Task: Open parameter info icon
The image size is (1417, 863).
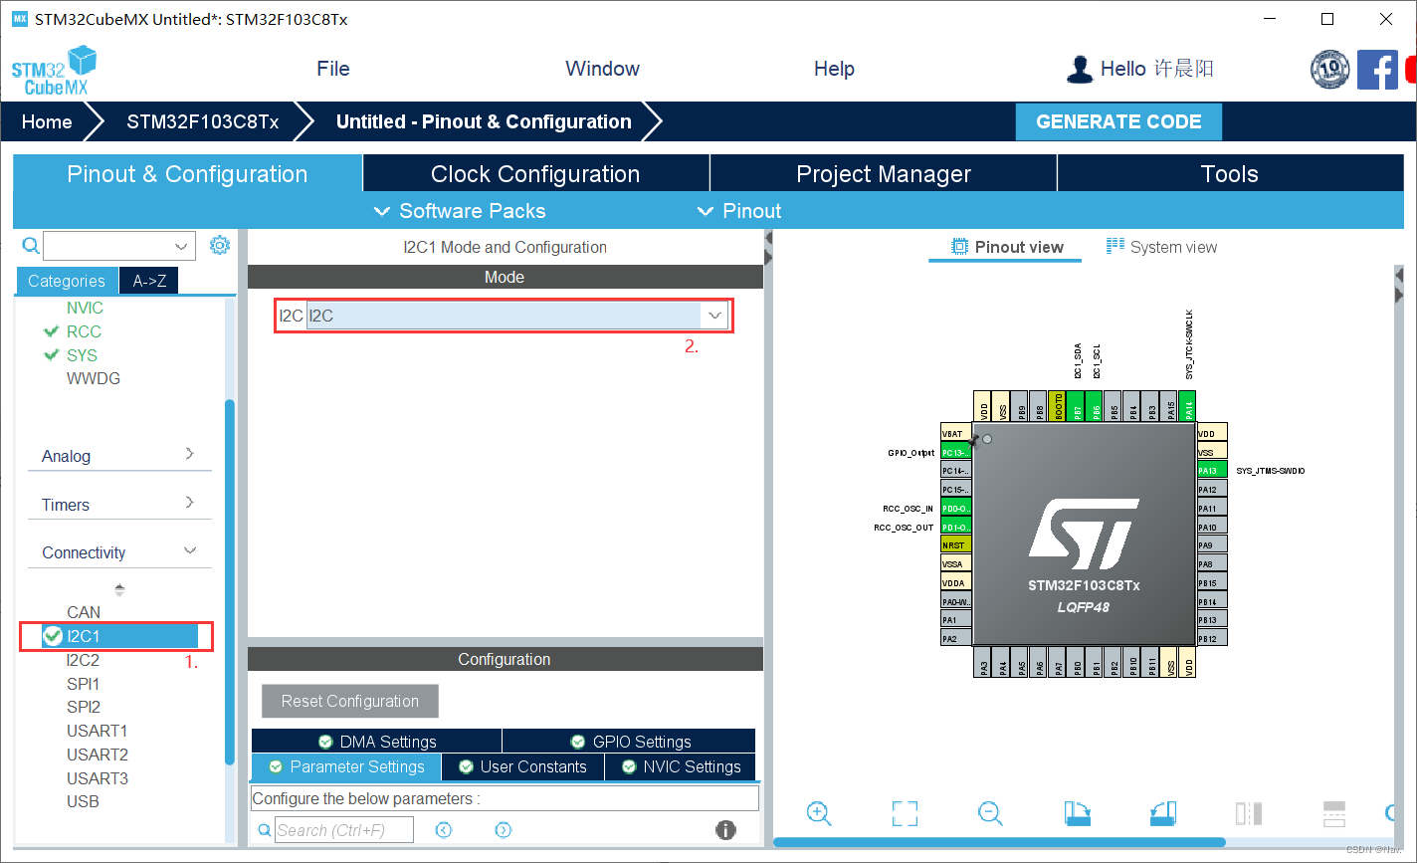Action: click(725, 830)
